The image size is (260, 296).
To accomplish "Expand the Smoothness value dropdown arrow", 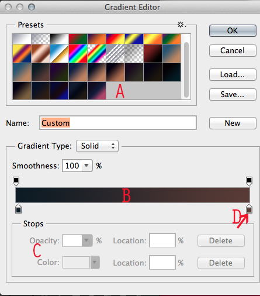I will pyautogui.click(x=86, y=166).
